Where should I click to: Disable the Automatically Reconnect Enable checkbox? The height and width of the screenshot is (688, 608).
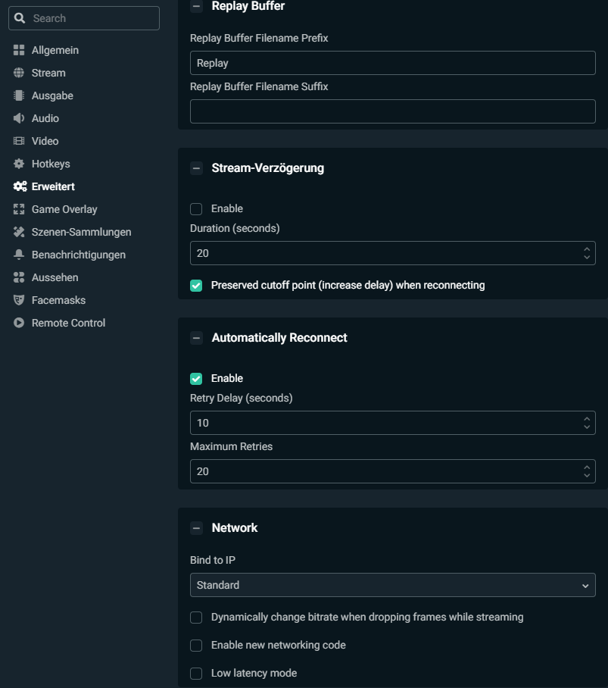tap(196, 379)
